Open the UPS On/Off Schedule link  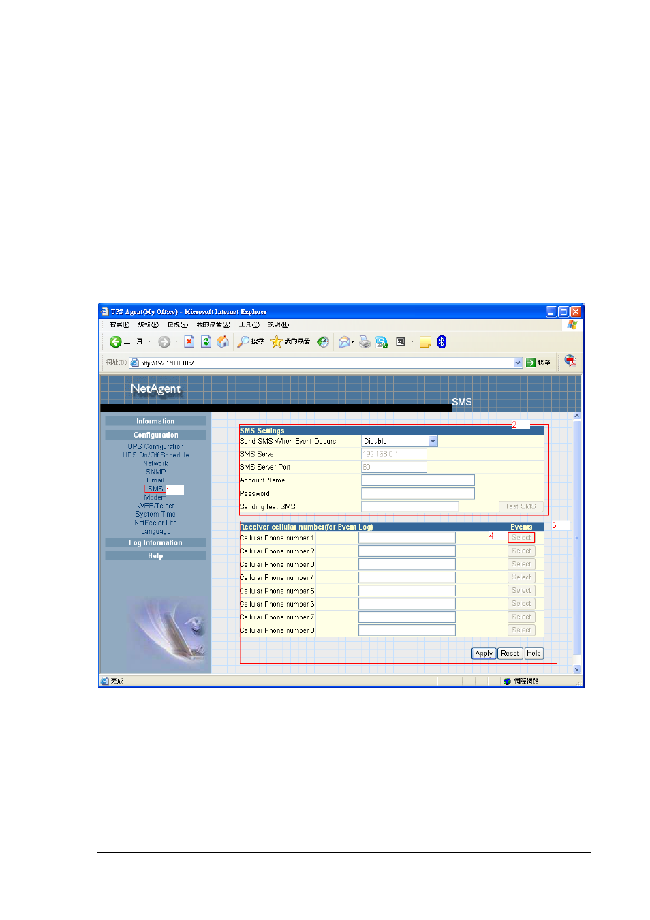[x=155, y=455]
